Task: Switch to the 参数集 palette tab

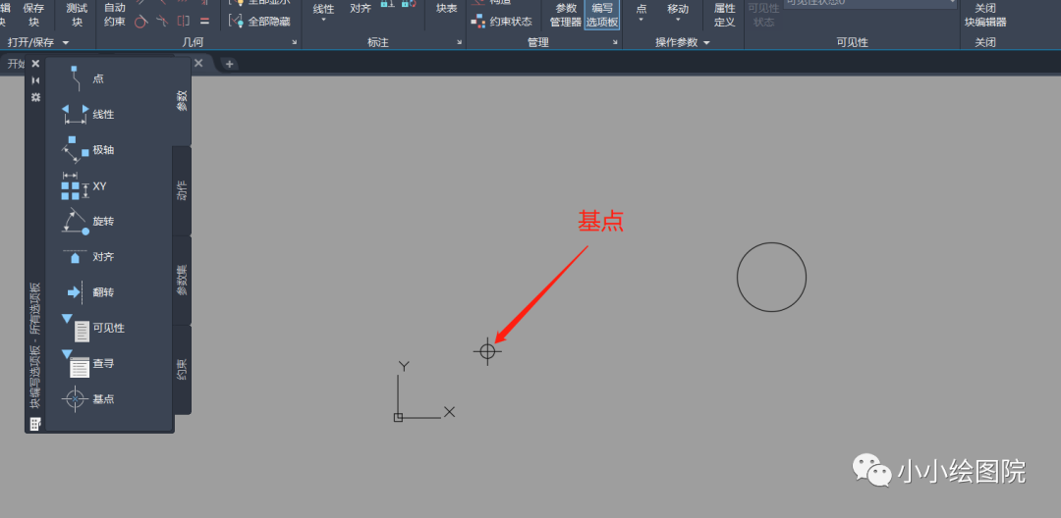Action: point(182,280)
